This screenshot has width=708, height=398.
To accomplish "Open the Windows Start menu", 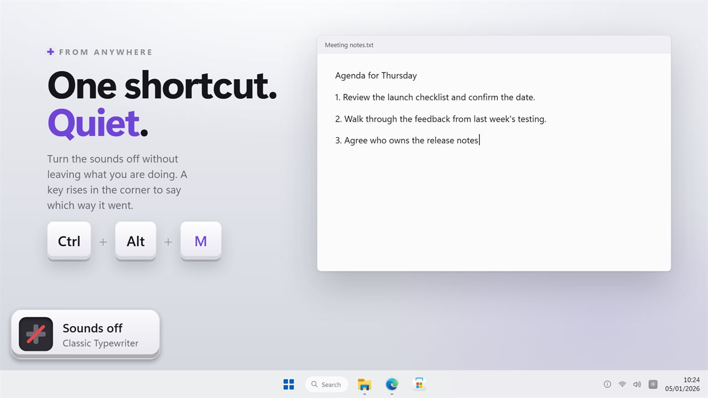I will point(289,384).
